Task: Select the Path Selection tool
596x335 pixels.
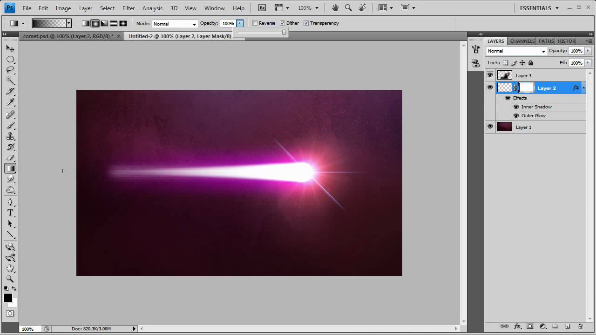Action: pos(10,223)
